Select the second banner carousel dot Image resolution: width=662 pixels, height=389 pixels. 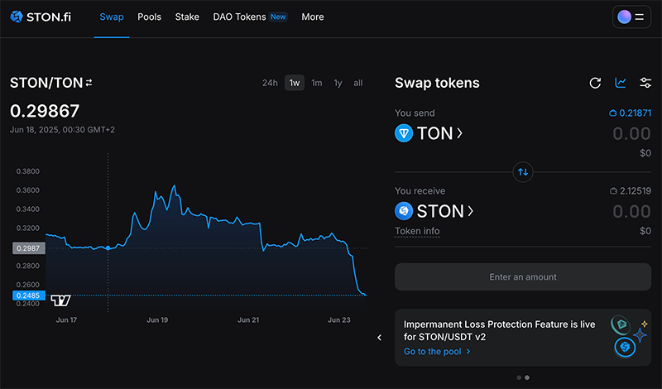click(527, 377)
